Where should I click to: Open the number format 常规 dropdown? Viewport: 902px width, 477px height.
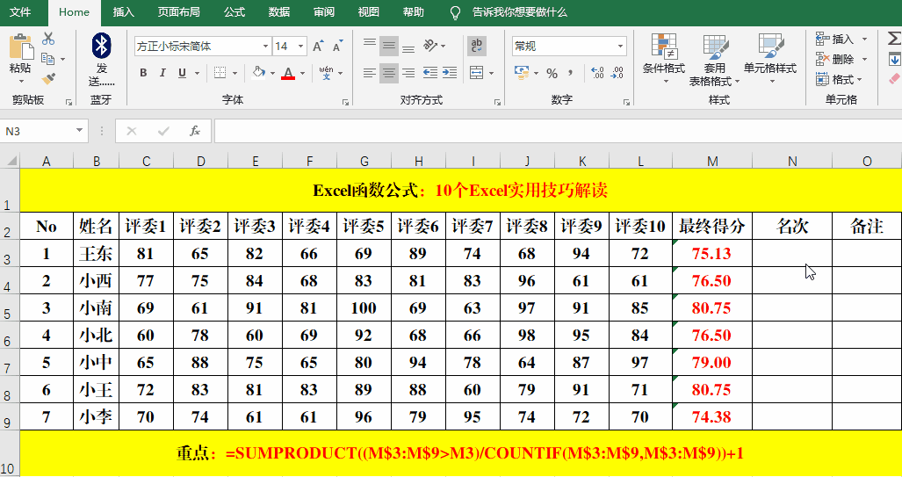[x=620, y=46]
